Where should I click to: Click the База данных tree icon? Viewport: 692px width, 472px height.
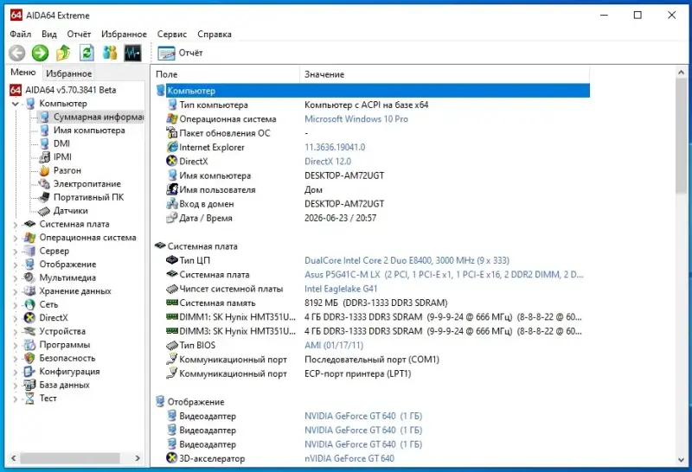pyautogui.click(x=29, y=385)
